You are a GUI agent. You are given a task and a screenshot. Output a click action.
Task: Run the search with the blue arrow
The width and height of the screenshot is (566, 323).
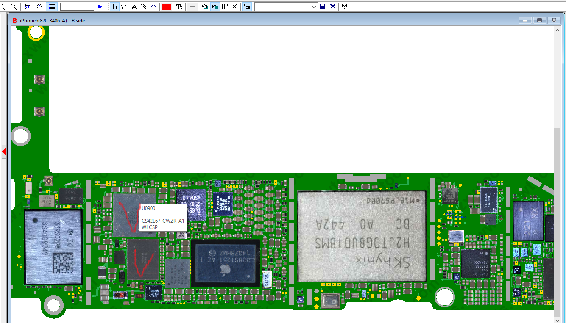(100, 7)
